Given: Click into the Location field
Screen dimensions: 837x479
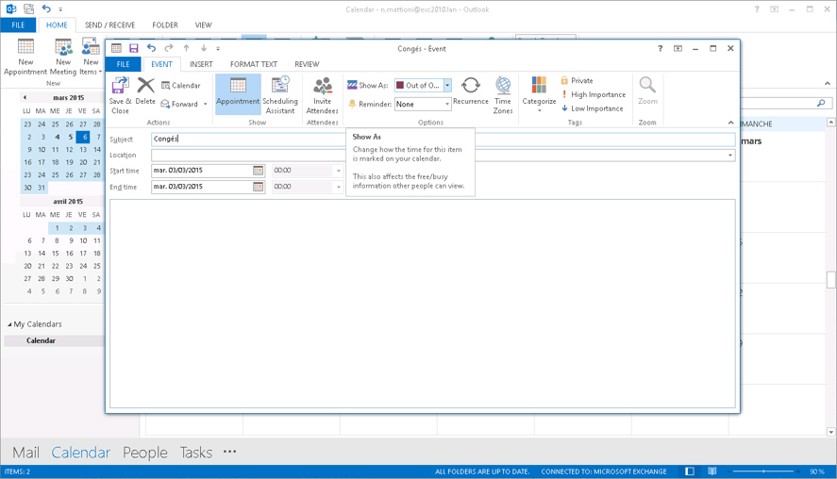Looking at the screenshot, I should [439, 156].
